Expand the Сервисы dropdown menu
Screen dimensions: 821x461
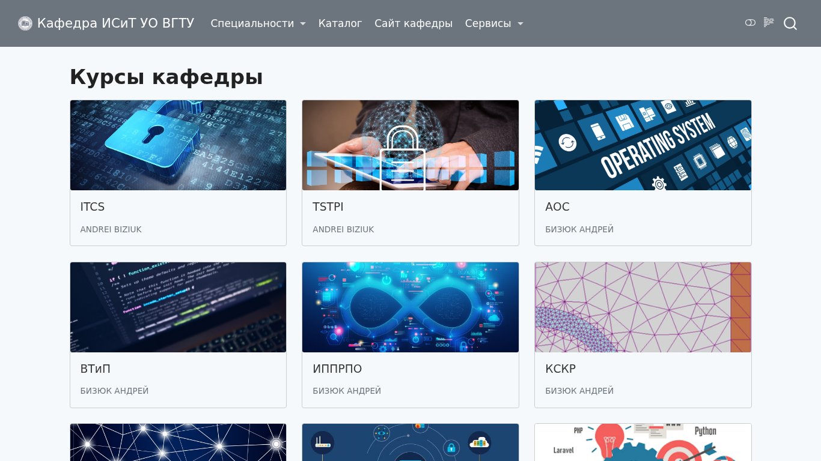pos(494,23)
